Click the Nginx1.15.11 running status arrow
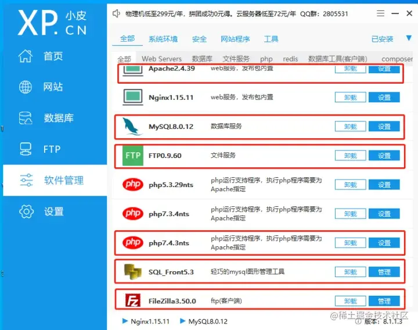418x330 pixels. click(125, 321)
